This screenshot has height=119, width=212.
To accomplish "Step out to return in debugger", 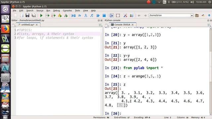I will point(92,16).
